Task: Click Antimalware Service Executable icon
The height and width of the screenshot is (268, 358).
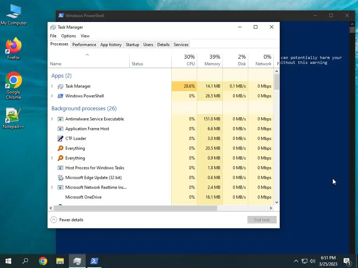Action: [60, 119]
